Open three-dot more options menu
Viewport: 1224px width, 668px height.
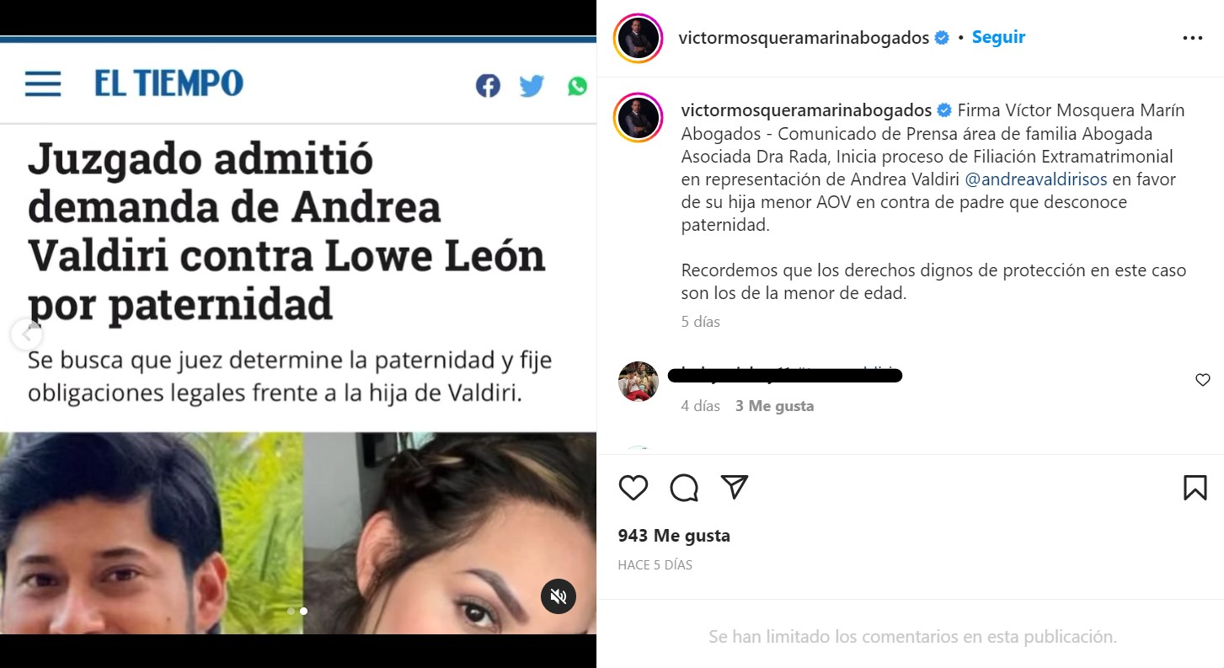point(1192,38)
